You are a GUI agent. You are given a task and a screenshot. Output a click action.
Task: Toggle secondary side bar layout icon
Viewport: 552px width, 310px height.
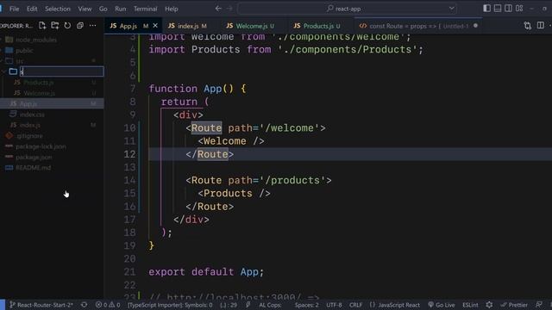coord(508,8)
